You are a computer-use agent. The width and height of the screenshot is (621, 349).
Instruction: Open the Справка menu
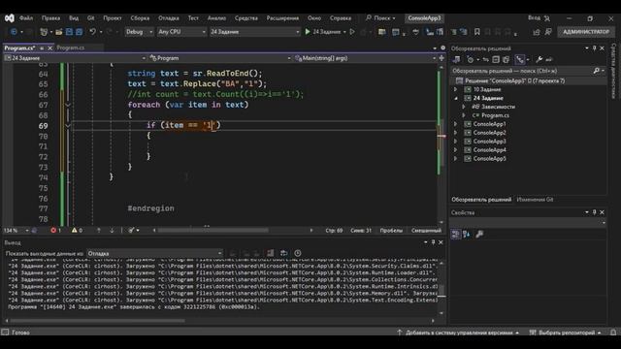341,18
